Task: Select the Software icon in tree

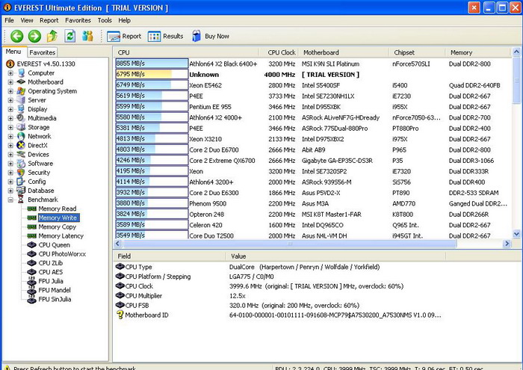Action: [x=21, y=163]
